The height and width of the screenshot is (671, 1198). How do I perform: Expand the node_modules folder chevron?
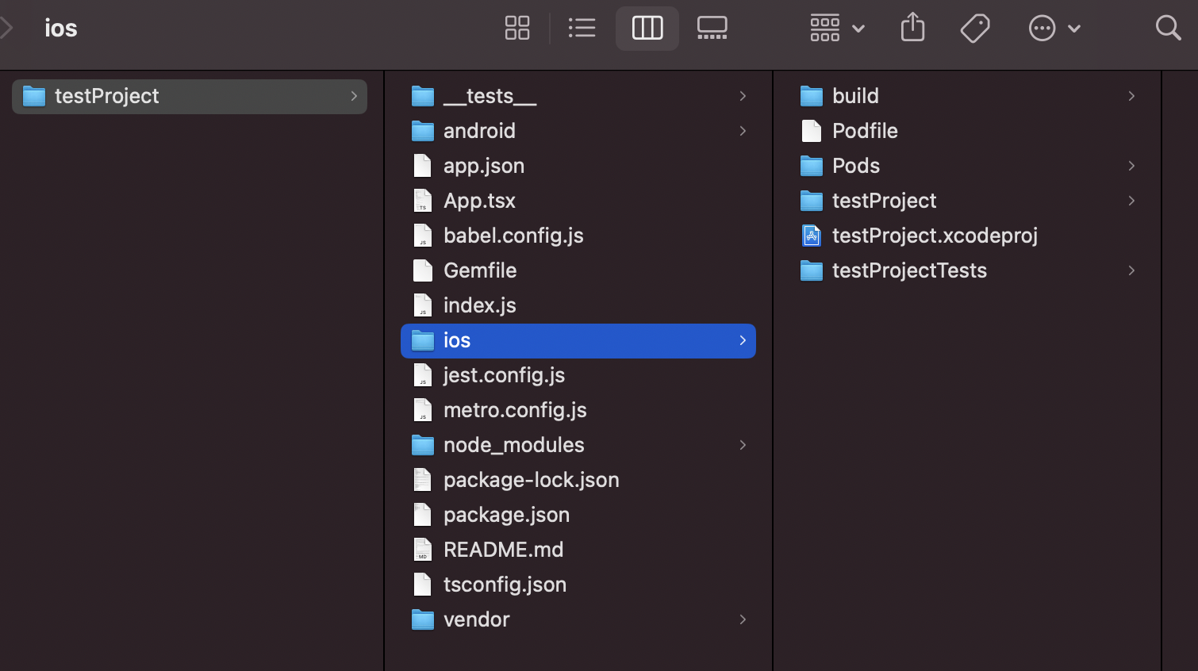point(743,445)
